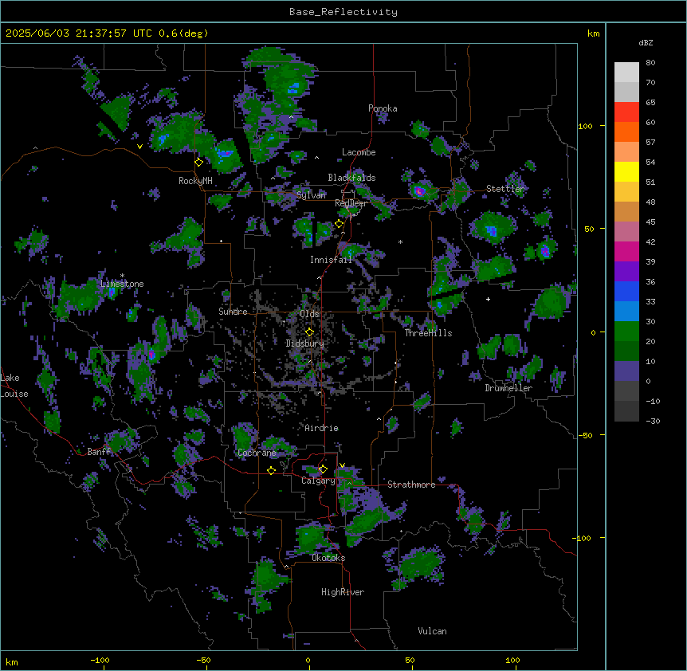Click the Innisfail label
The width and height of the screenshot is (687, 671).
pos(331,260)
